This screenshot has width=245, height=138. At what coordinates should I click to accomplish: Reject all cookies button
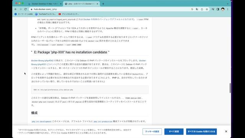coord(174,131)
